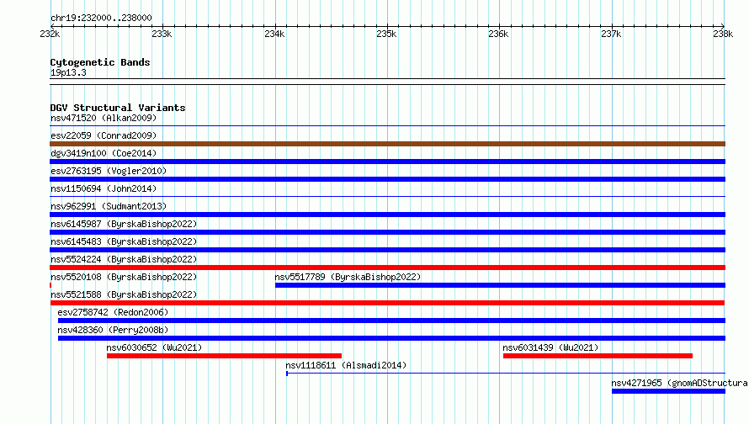Select nsv5524224 (ByrskaBishop2022) label
This screenshot has width=749, height=424.
(124, 259)
